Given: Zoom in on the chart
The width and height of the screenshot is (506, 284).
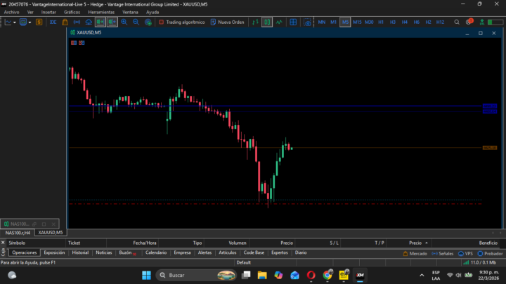Looking at the screenshot, I should tap(124, 22).
